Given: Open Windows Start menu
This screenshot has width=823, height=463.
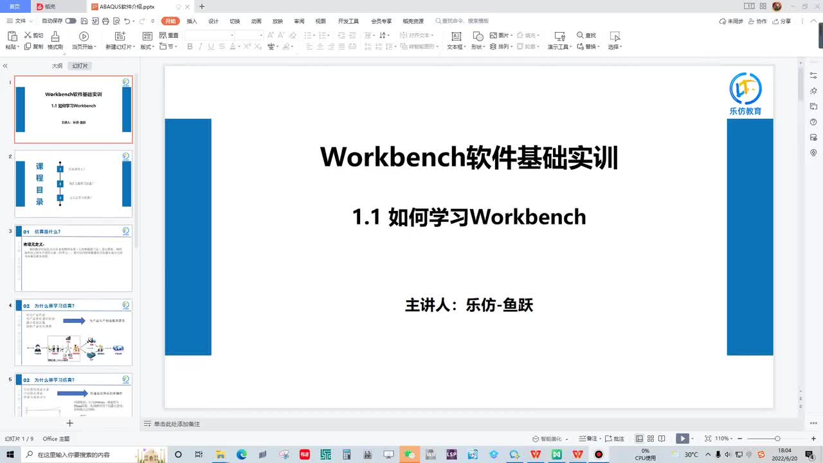Looking at the screenshot, I should [x=10, y=455].
